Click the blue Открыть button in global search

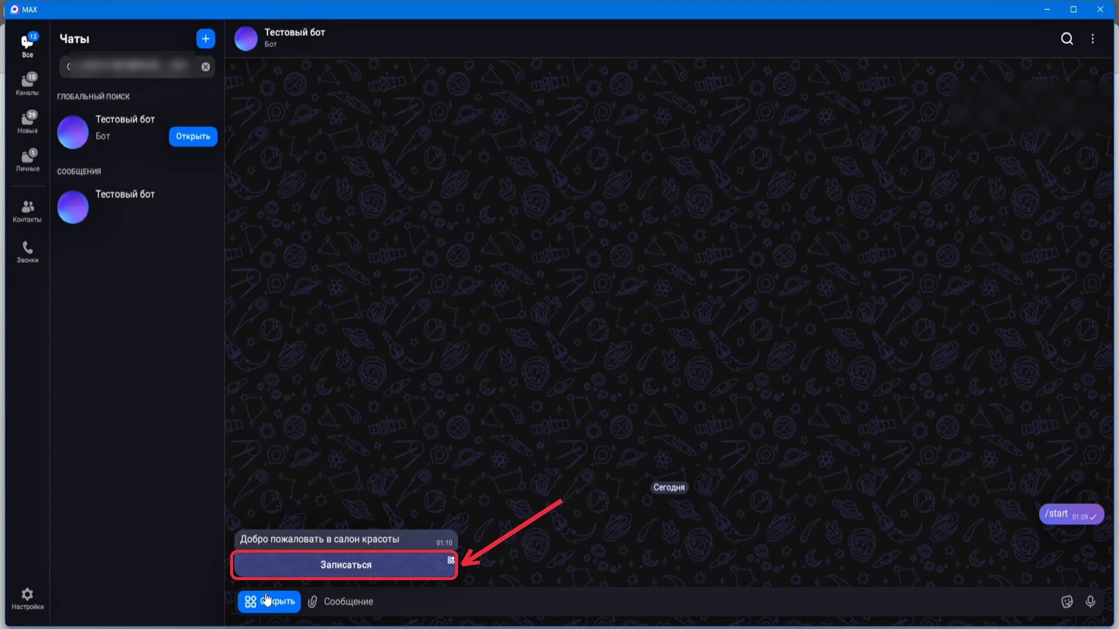[x=193, y=136]
